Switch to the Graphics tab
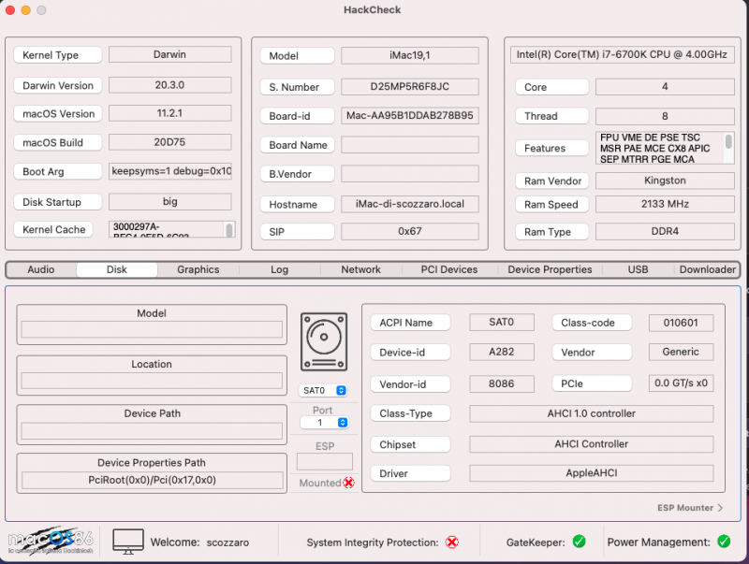The width and height of the screenshot is (749, 564). 198,269
